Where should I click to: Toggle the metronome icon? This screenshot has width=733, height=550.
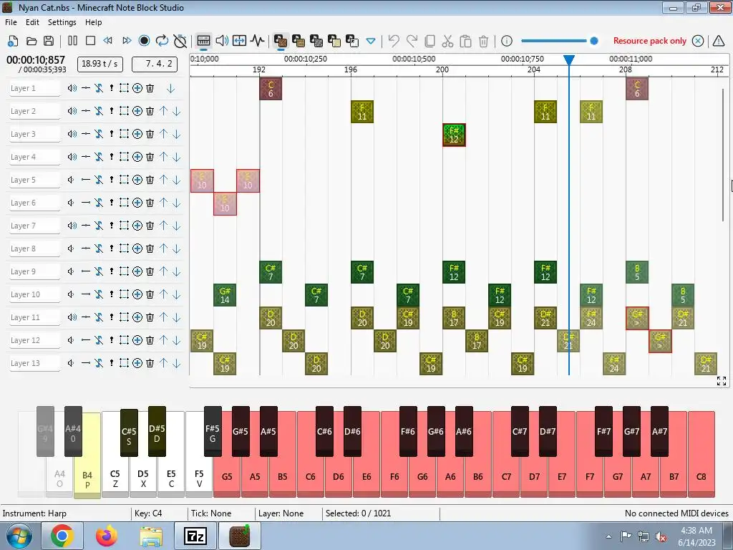[x=180, y=41]
